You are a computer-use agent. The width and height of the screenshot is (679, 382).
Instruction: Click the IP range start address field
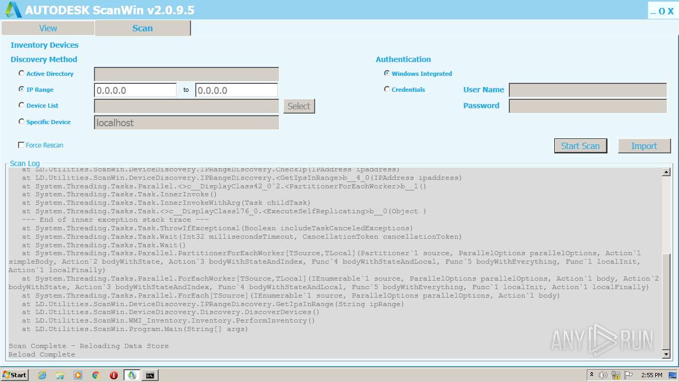coord(135,90)
